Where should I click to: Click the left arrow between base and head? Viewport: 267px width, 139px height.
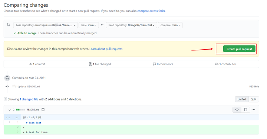tap(102, 25)
